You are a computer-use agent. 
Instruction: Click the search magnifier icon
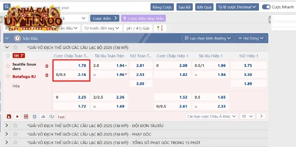[7, 7]
